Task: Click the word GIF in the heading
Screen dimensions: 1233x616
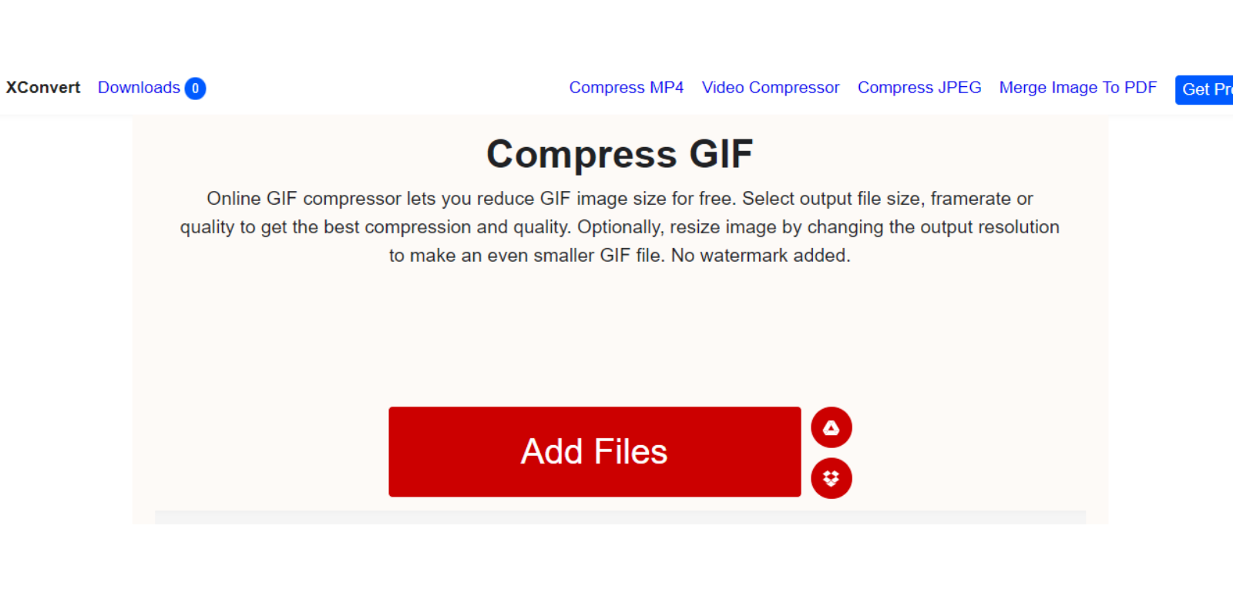Action: 721,154
